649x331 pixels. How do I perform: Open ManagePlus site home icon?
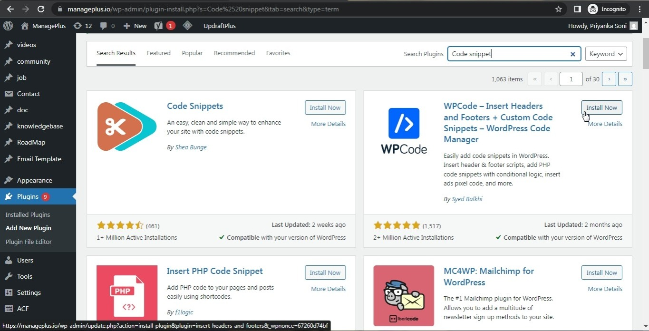25,26
